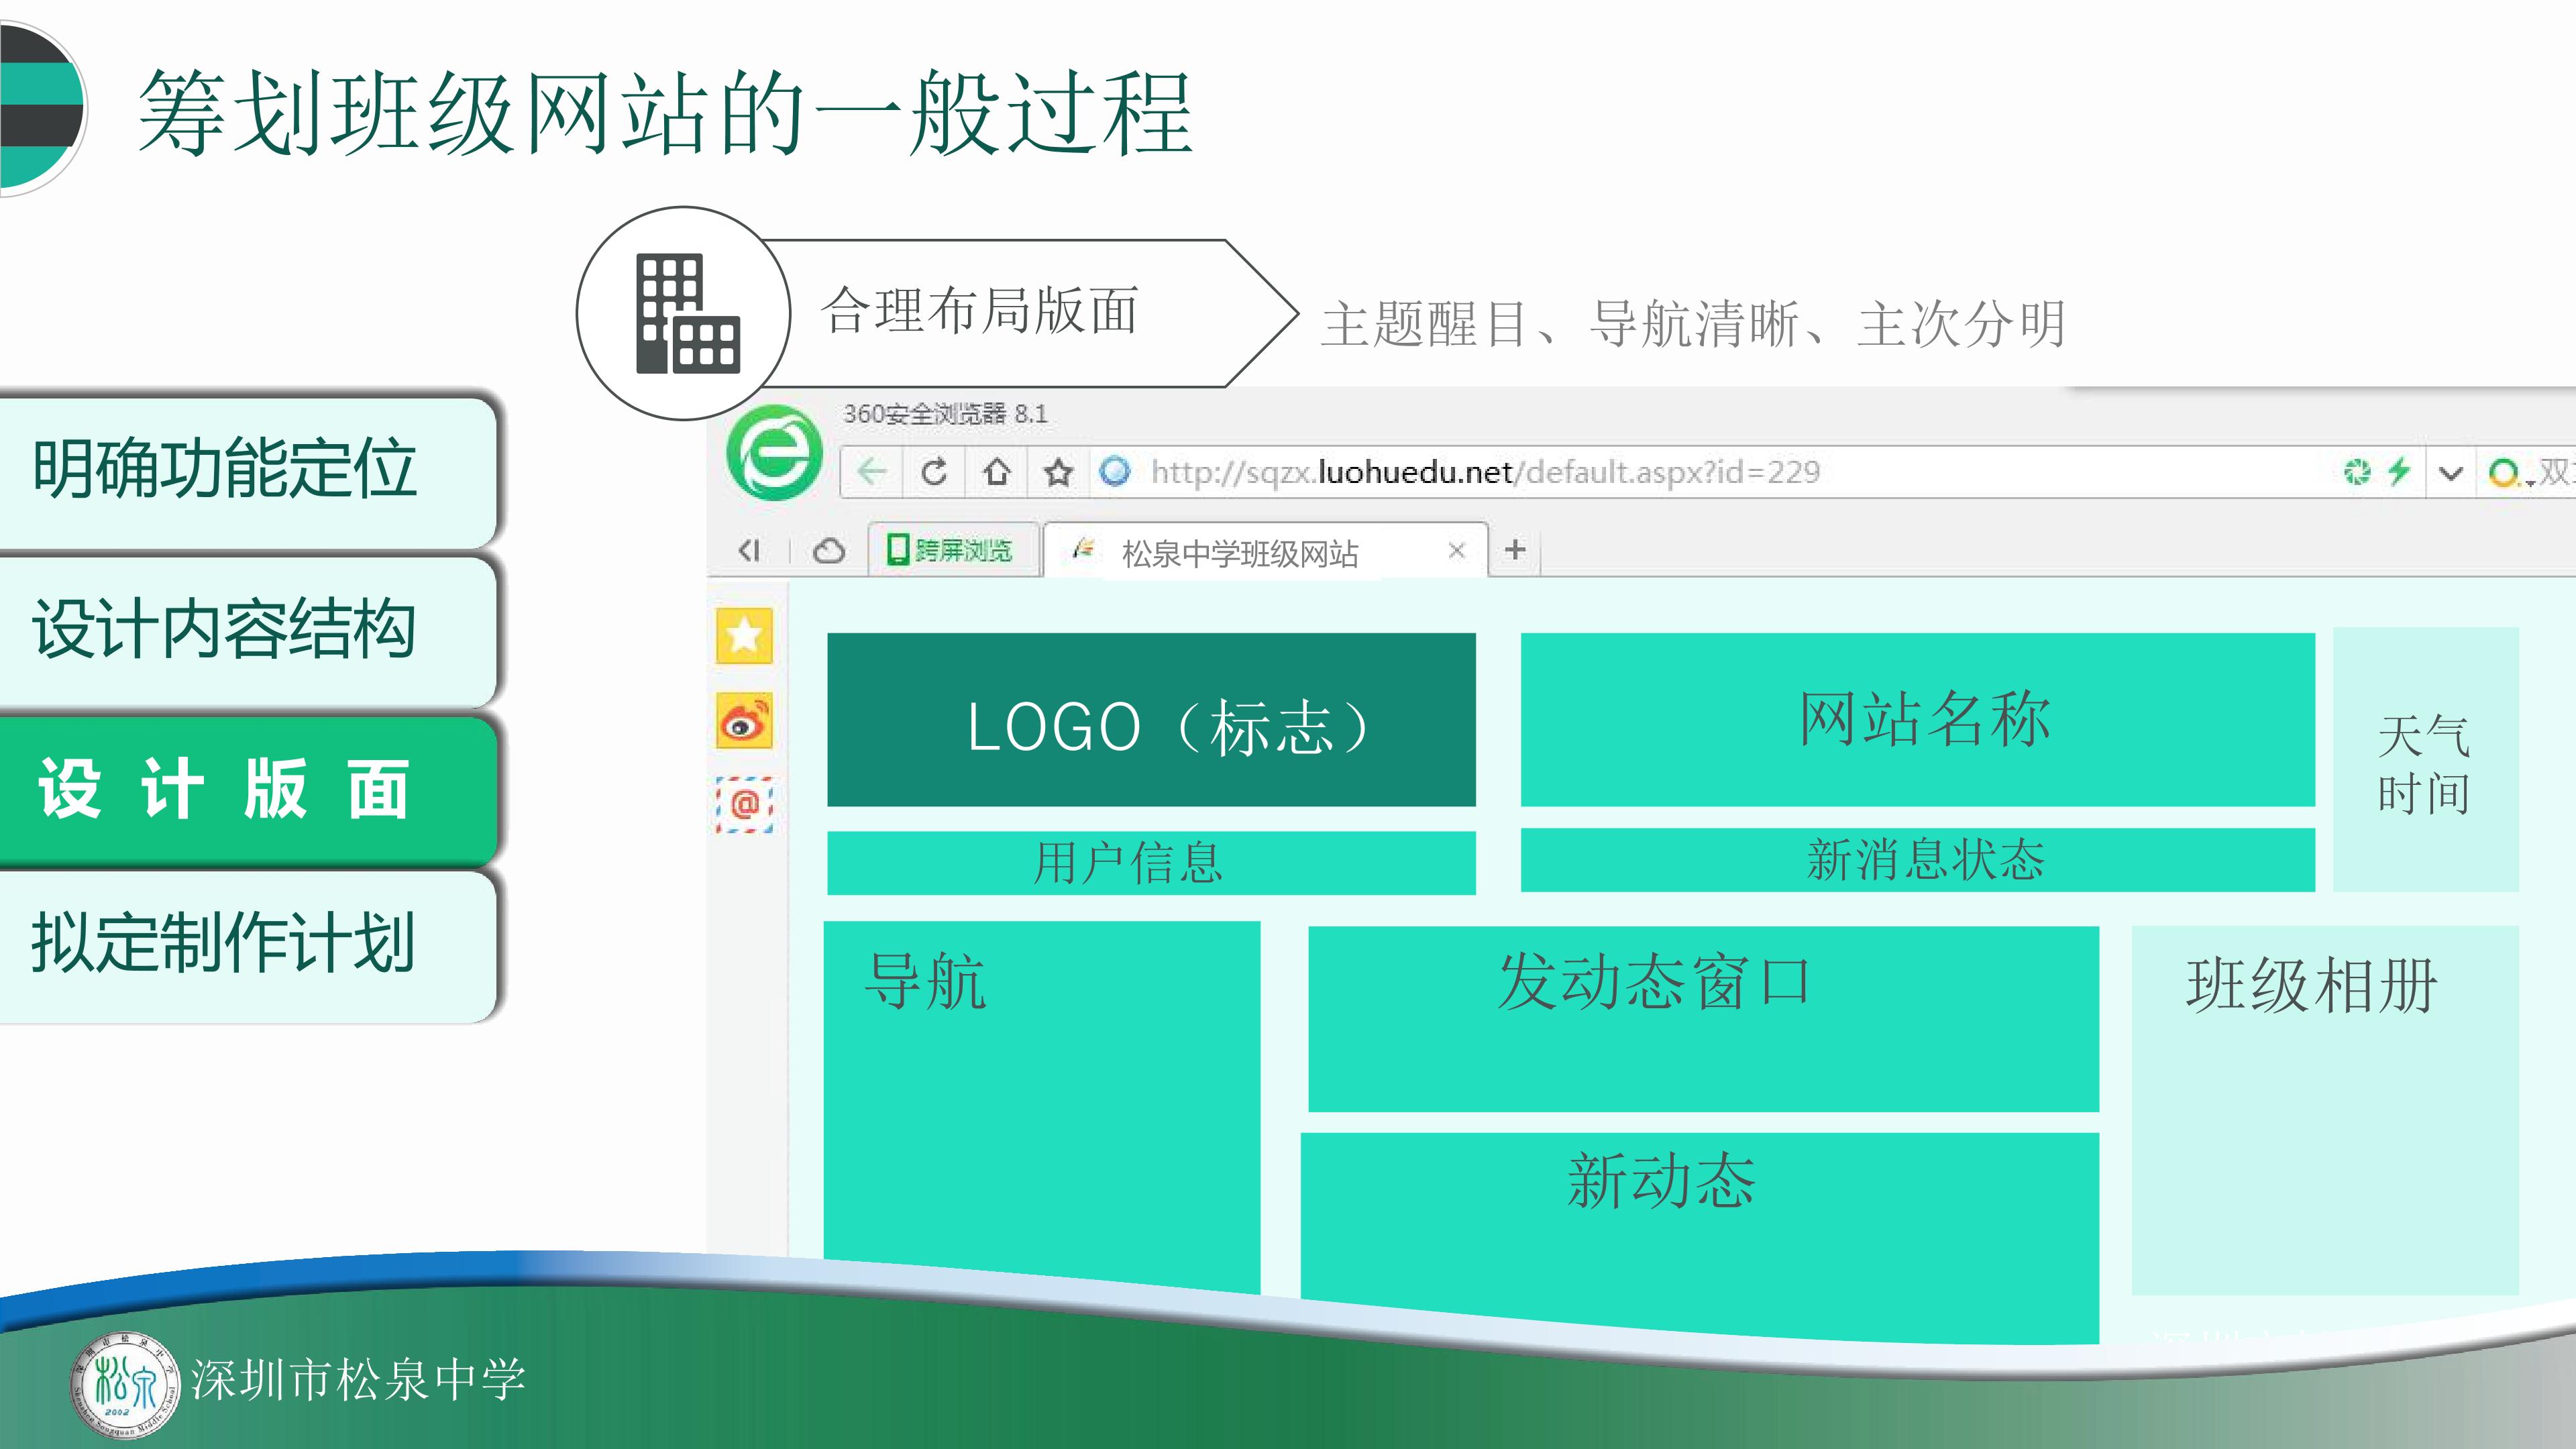The width and height of the screenshot is (2576, 1449).
Task: Open the mail @ icon in the sidebar
Action: [x=744, y=804]
